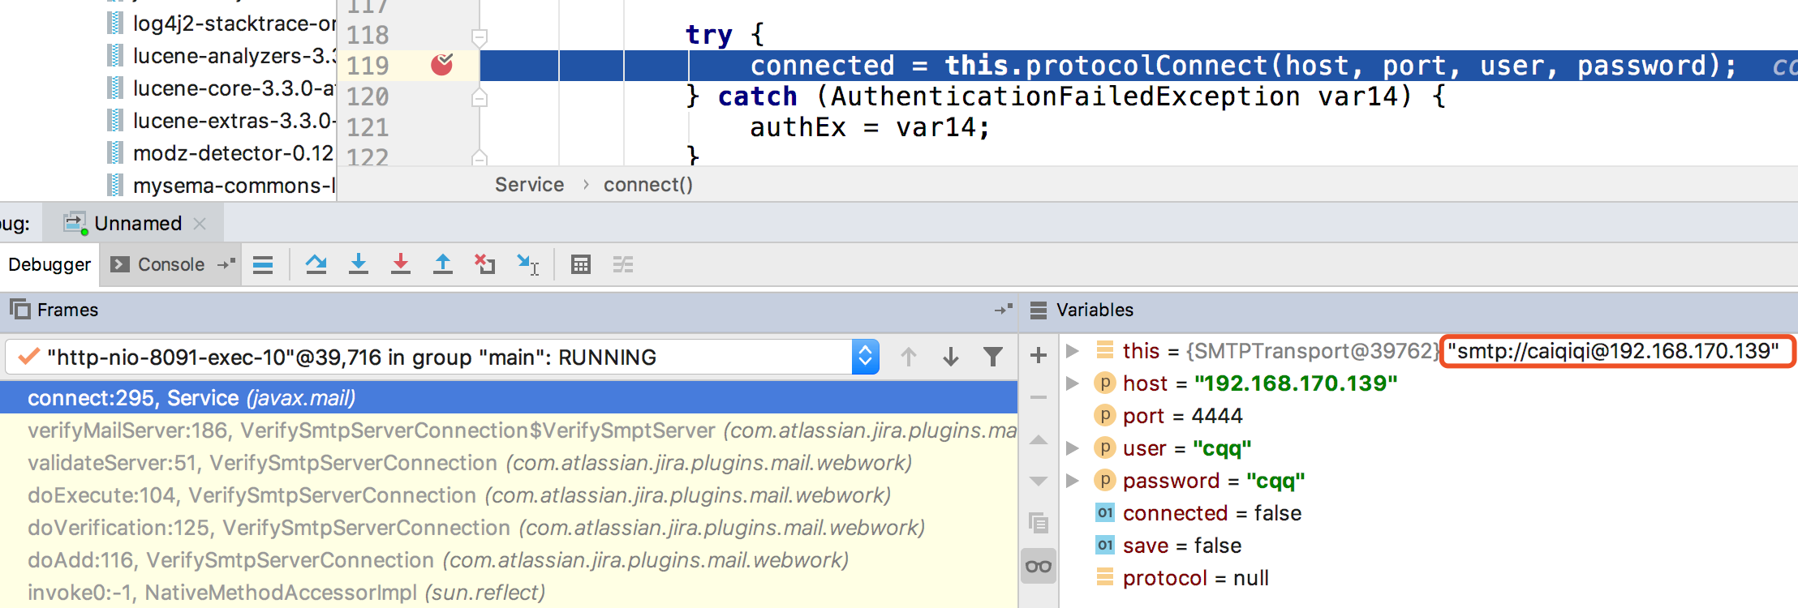Click the restore layout icon beside Console
This screenshot has width=1798, height=608.
(x=226, y=264)
